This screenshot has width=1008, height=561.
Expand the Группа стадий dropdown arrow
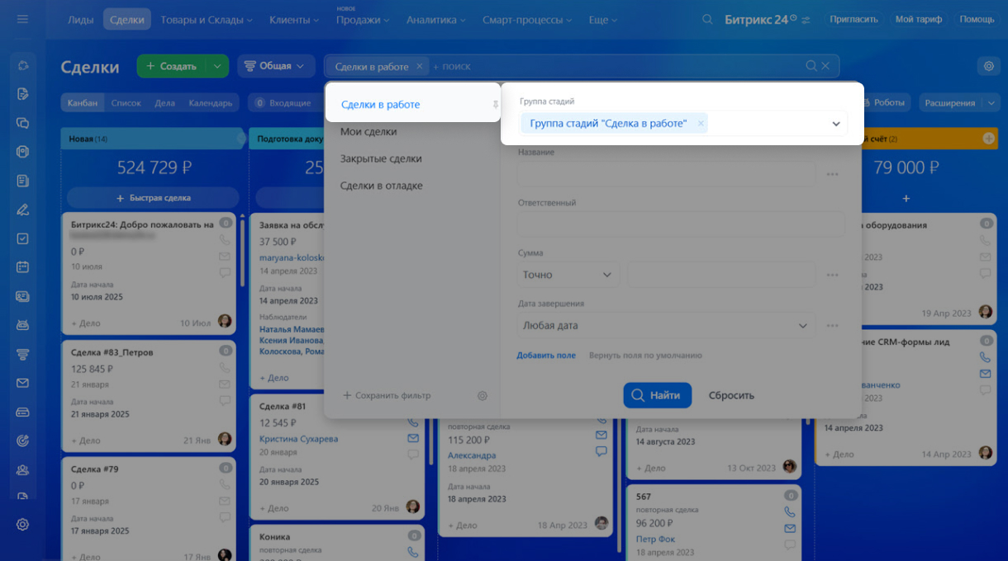click(835, 124)
